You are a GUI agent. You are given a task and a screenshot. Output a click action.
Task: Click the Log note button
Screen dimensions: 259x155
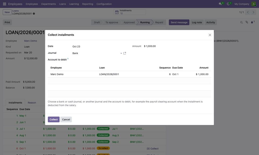pyautogui.click(x=197, y=22)
